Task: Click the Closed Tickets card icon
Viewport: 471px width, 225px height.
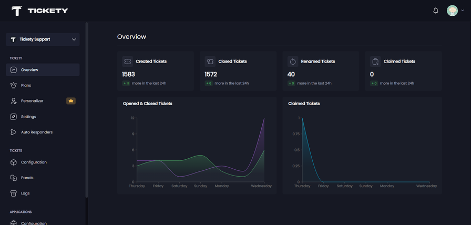Action: (x=209, y=62)
